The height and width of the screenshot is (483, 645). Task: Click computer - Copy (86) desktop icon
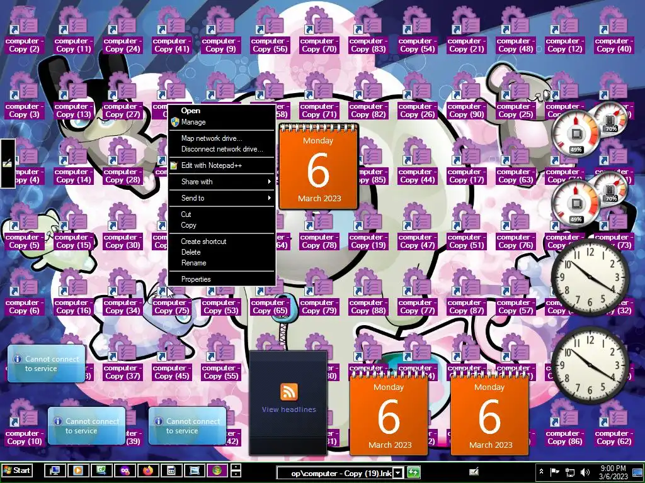pos(564,423)
